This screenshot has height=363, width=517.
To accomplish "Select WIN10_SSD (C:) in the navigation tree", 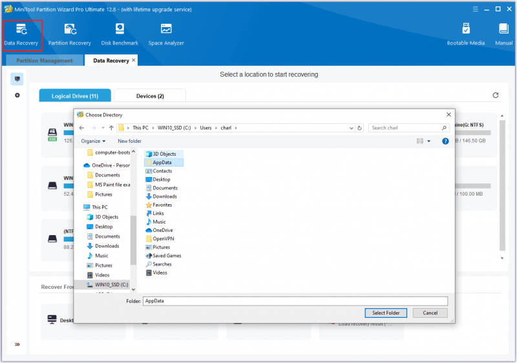I will (x=107, y=285).
